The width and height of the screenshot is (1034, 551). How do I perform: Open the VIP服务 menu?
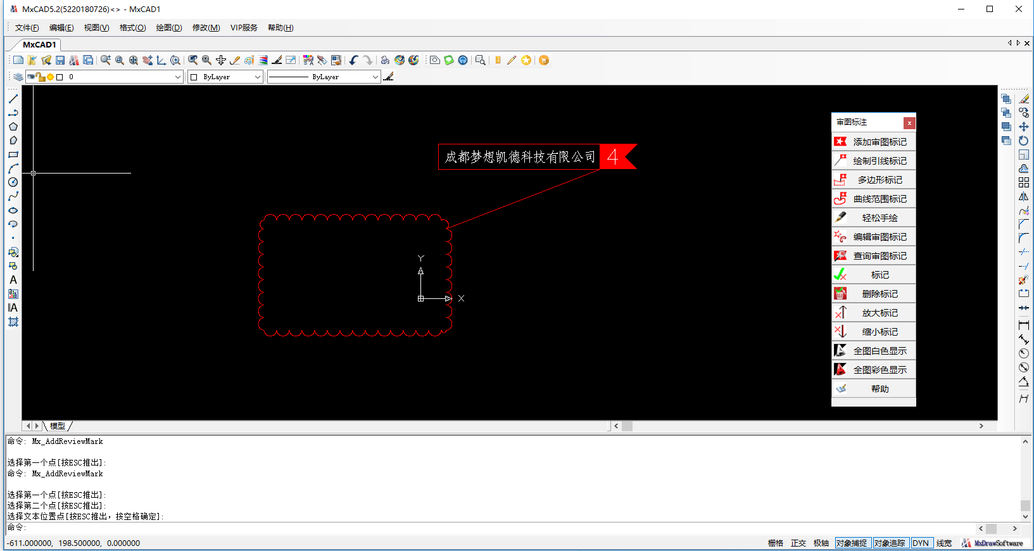tap(244, 28)
